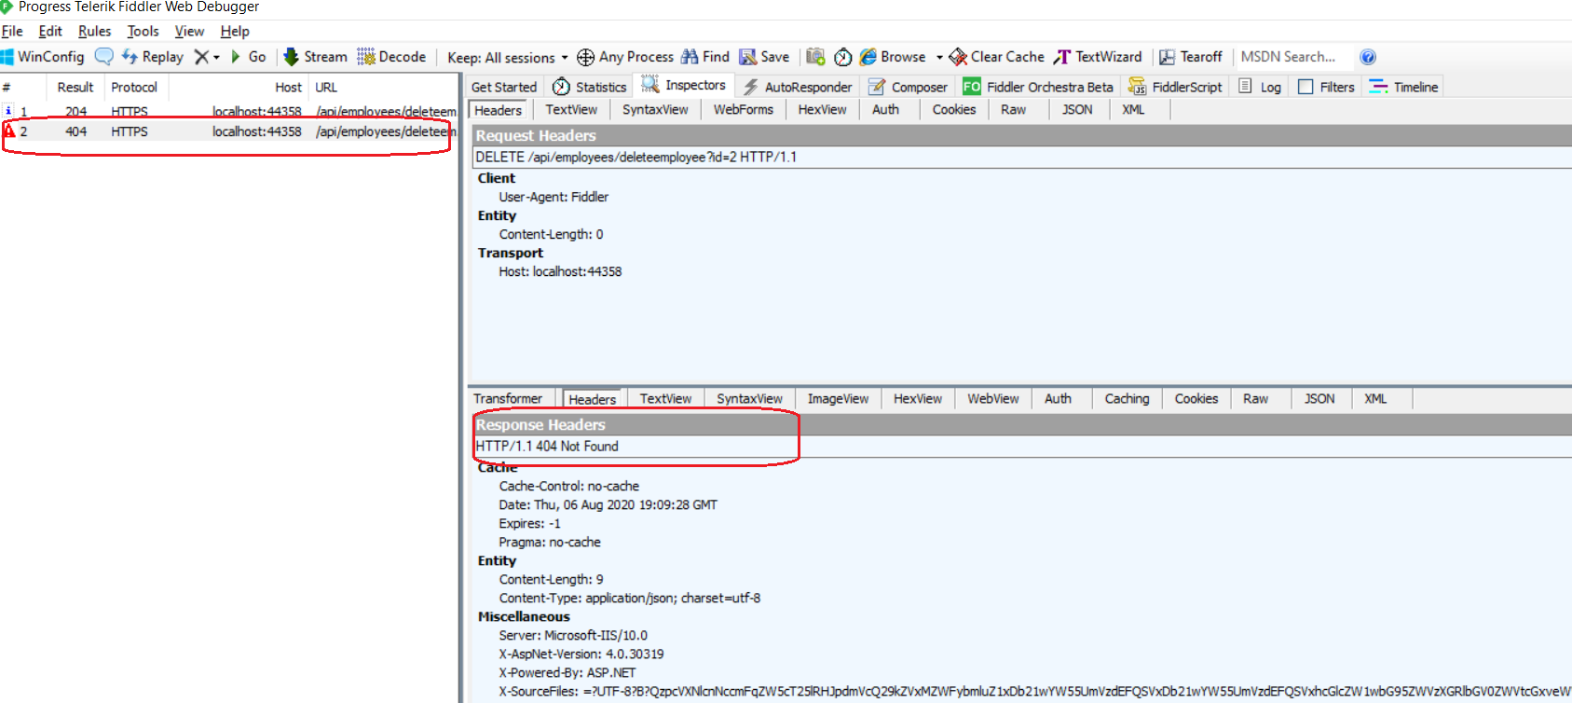The image size is (1572, 703).
Task: Open the File menu
Action: 12,31
